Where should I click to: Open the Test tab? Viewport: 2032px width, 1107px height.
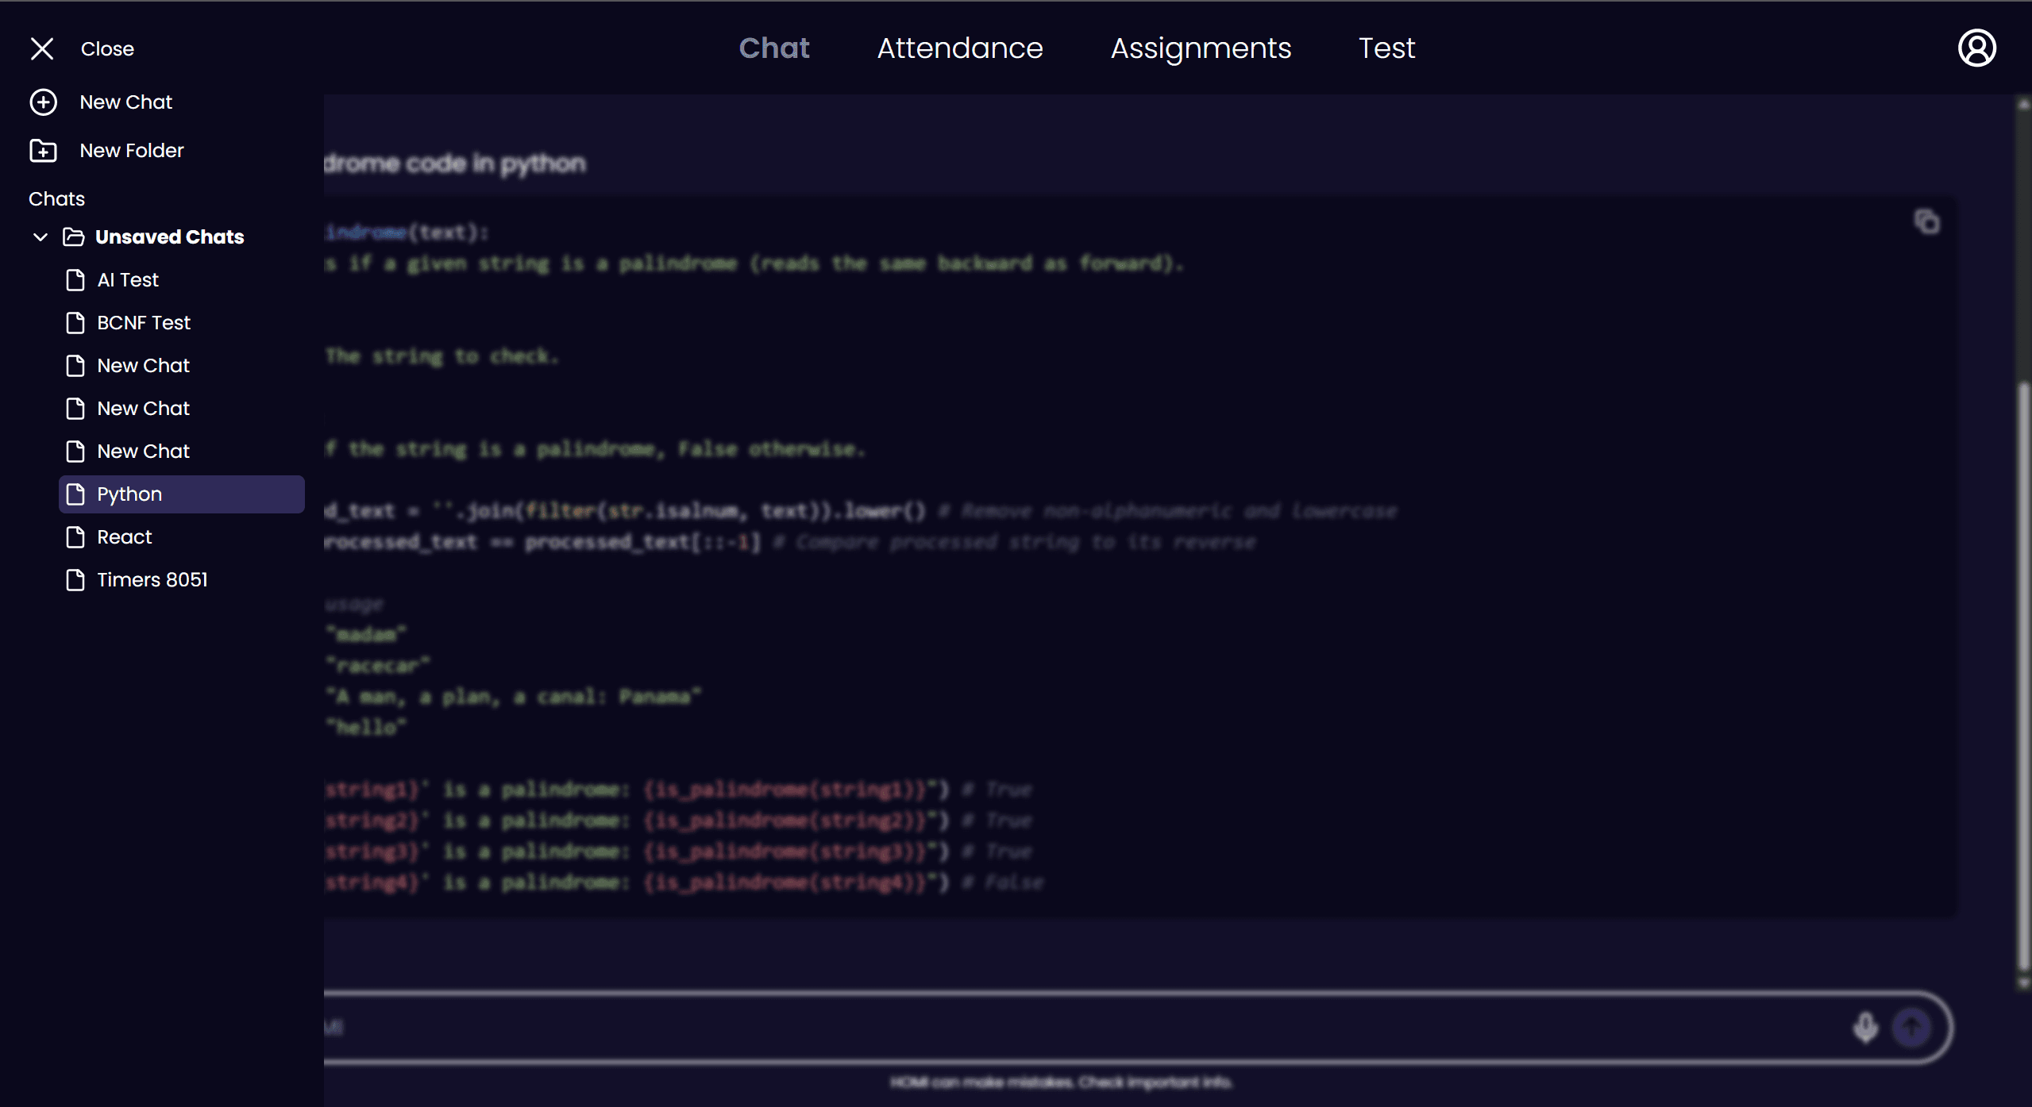tap(1386, 48)
